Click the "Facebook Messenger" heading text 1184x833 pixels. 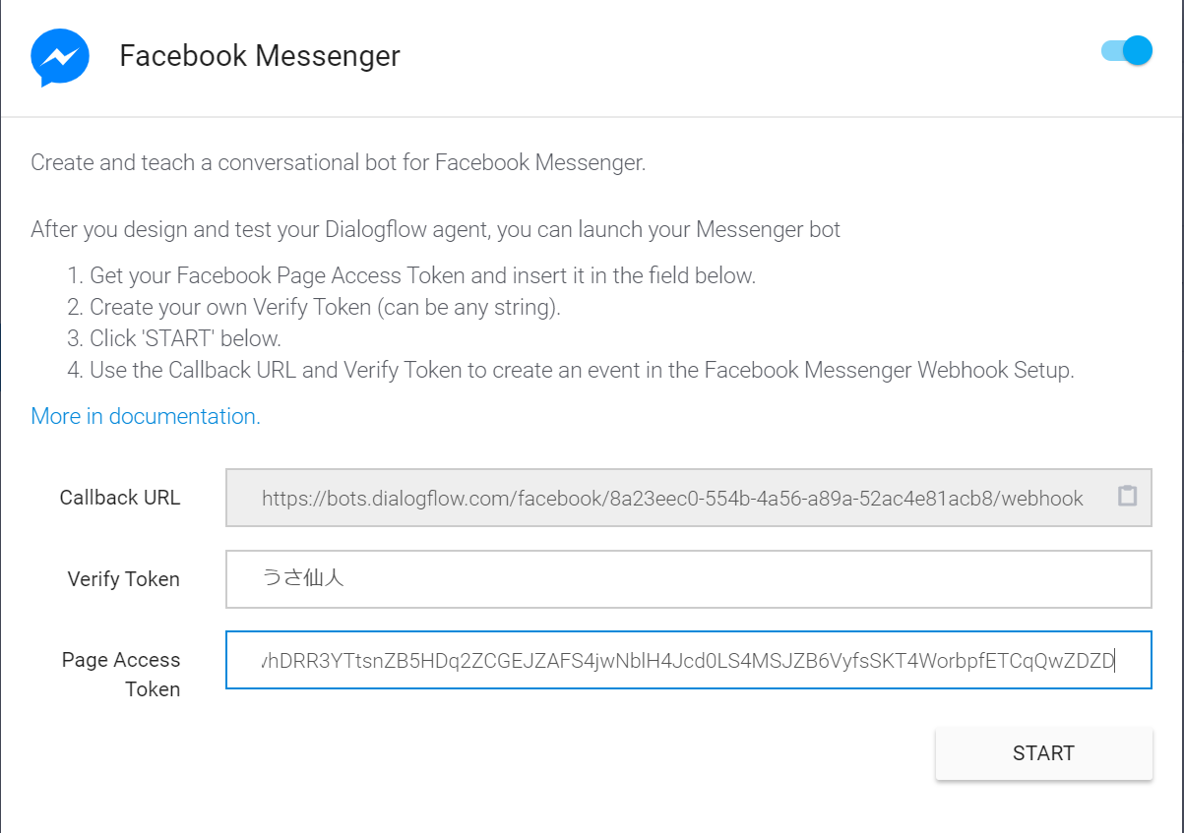coord(260,56)
